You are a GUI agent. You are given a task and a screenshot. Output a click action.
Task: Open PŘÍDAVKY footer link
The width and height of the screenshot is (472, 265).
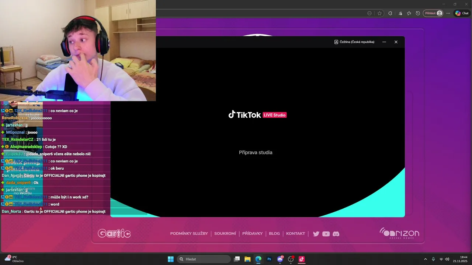252,234
